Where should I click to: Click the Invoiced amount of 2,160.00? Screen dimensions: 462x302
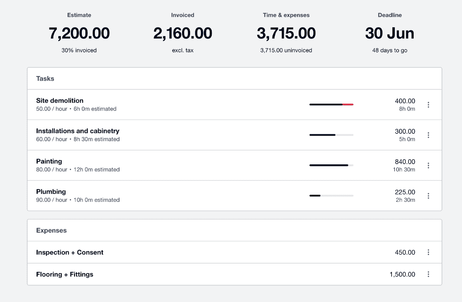[x=183, y=33]
